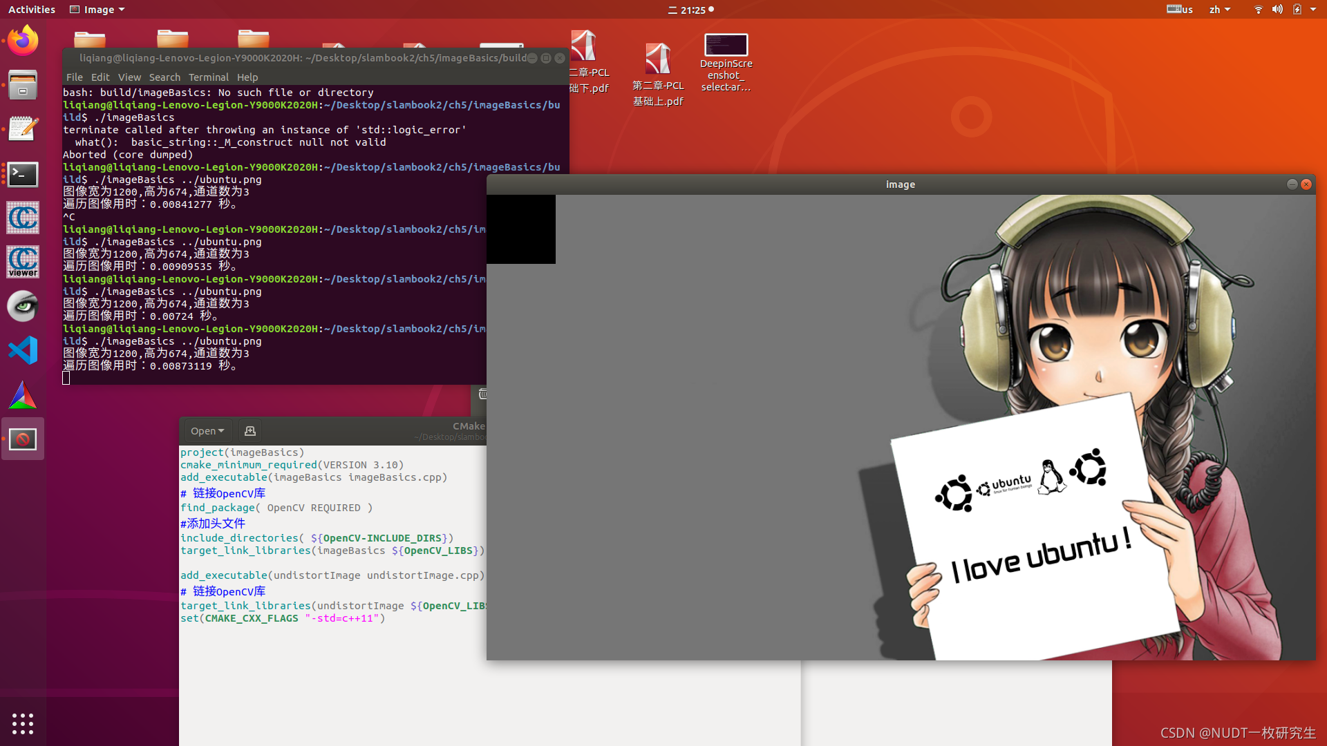Open the system power menu arrow

[x=1313, y=10]
